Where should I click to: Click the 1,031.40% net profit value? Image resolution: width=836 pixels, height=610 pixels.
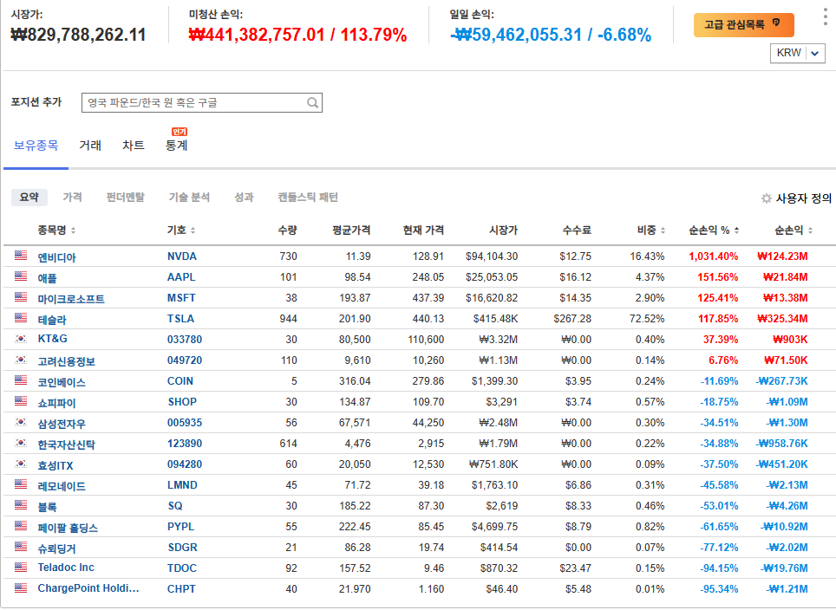coord(714,256)
